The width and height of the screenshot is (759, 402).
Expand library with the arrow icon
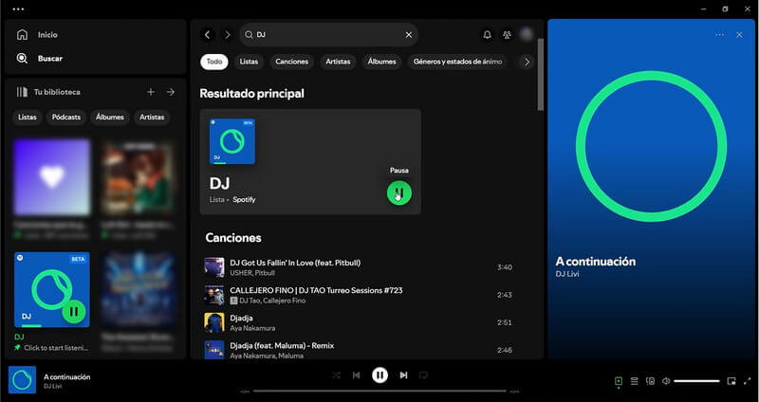[171, 92]
